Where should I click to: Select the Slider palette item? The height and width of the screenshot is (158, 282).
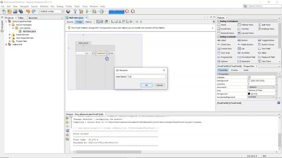pyautogui.click(x=262, y=53)
